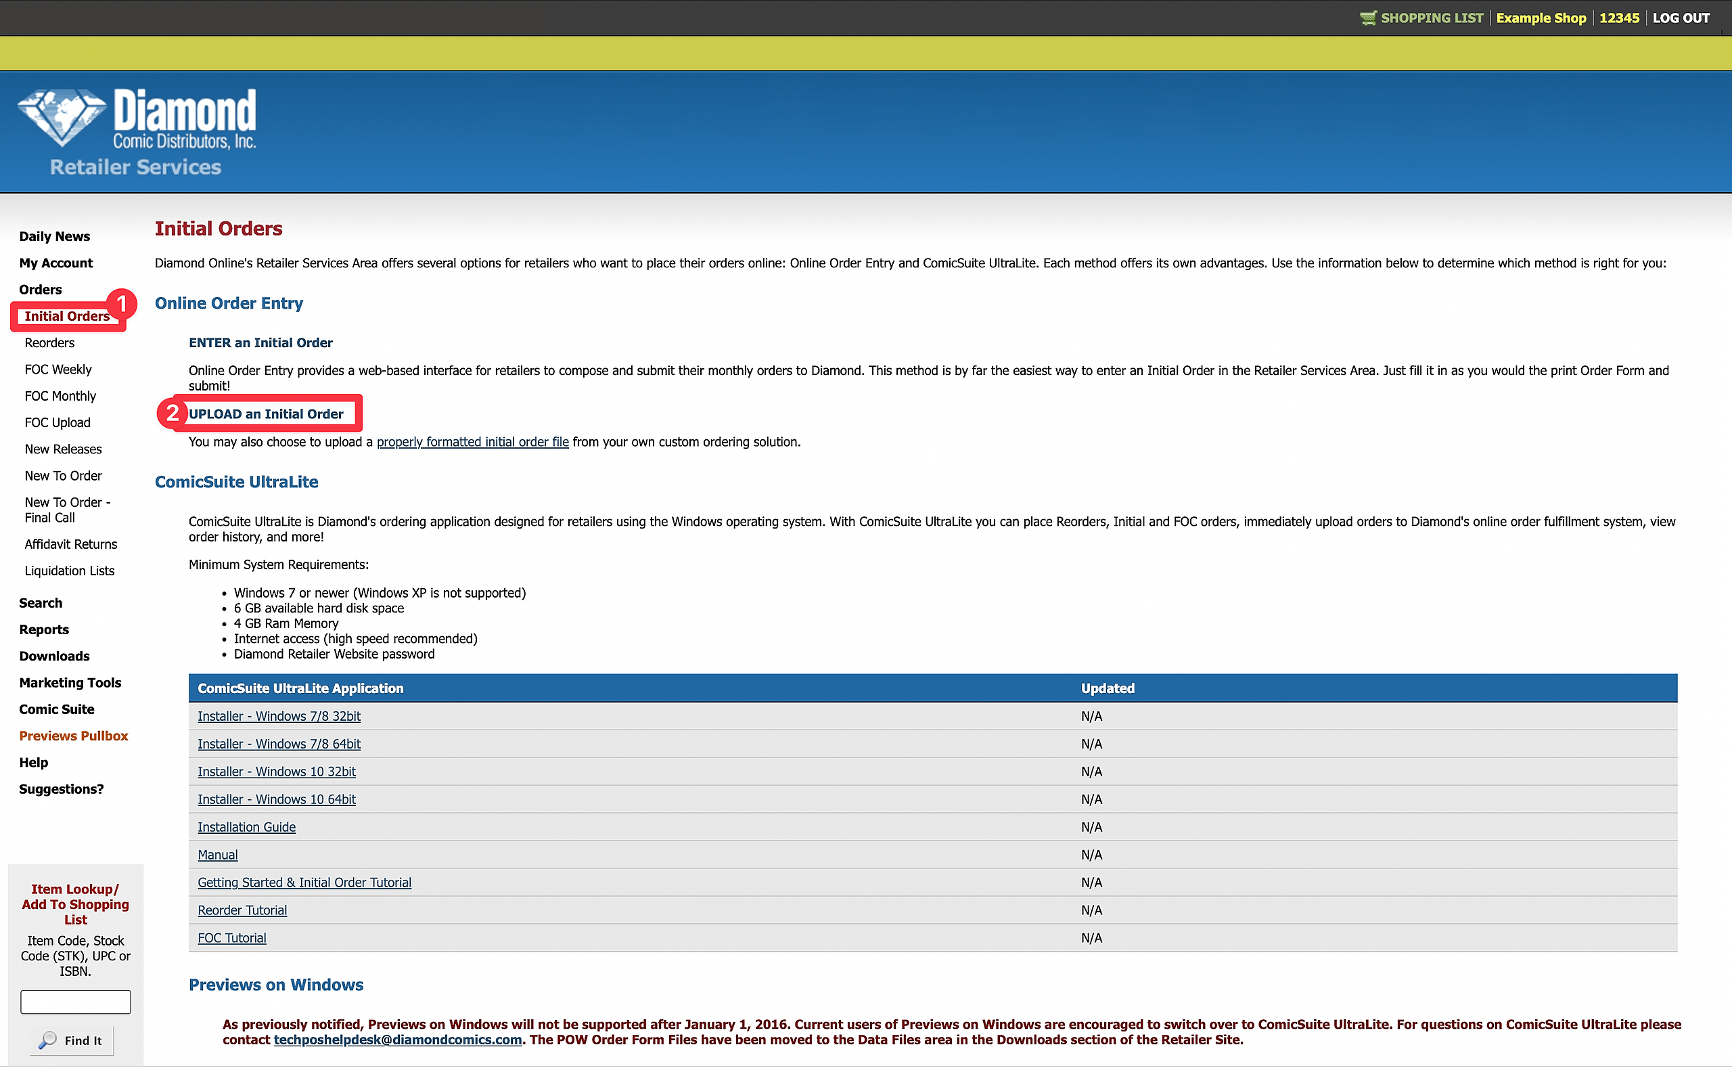Open Initial Orders sidebar item
This screenshot has width=1732, height=1068.
(x=67, y=316)
